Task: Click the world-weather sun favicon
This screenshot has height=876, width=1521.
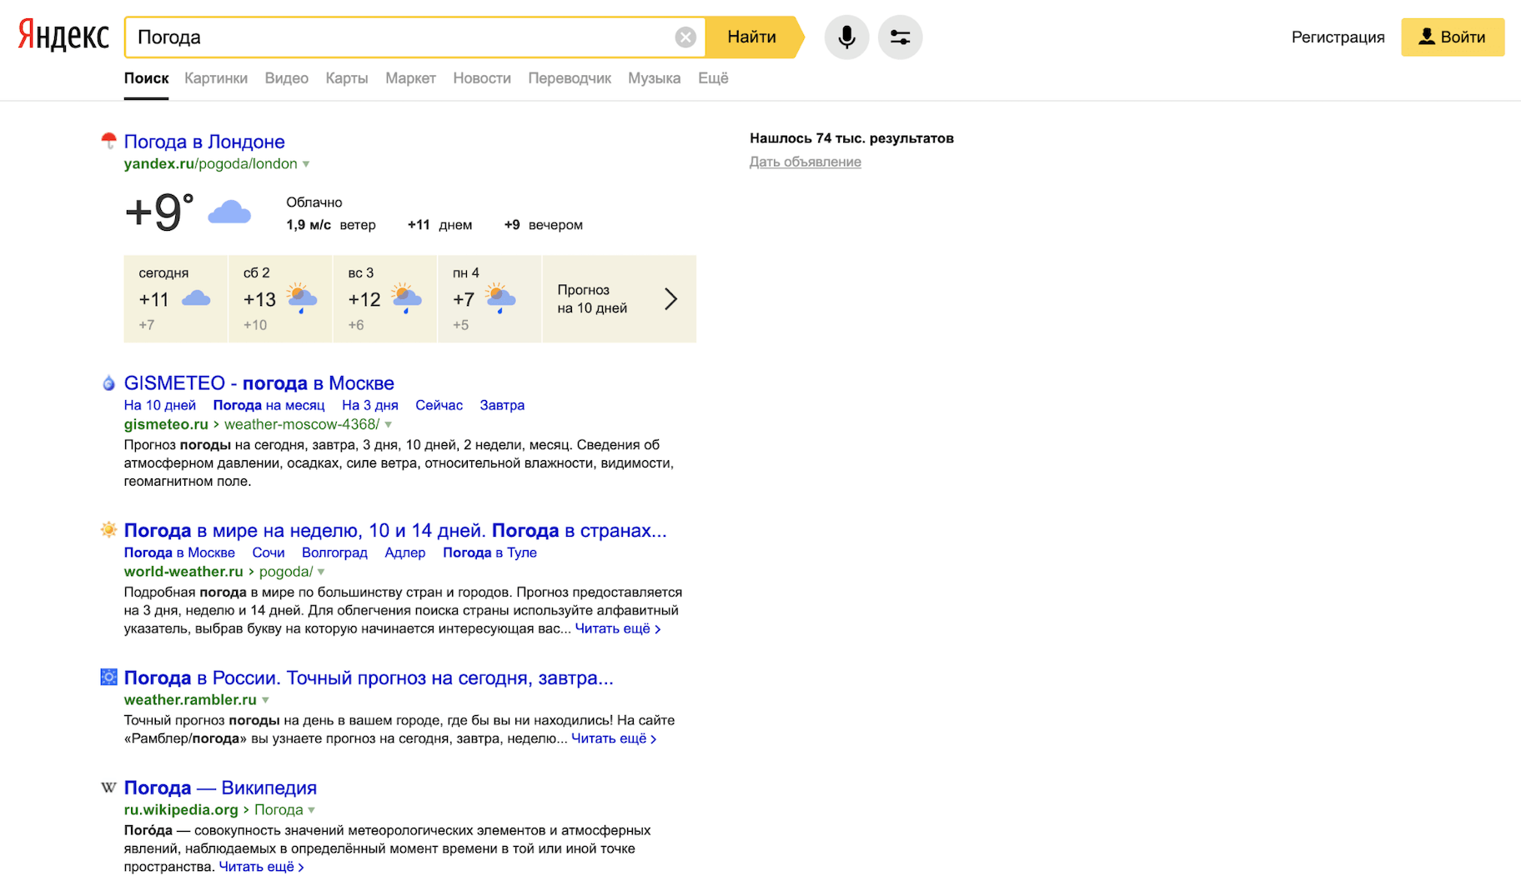Action: (108, 530)
